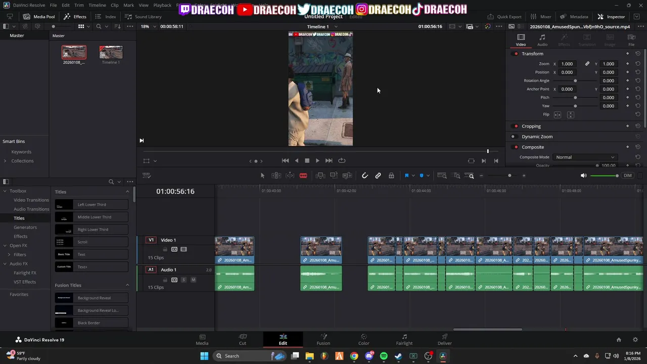Image resolution: width=647 pixels, height=364 pixels.
Task: Expand the Collections smart bin
Action: click(5, 161)
